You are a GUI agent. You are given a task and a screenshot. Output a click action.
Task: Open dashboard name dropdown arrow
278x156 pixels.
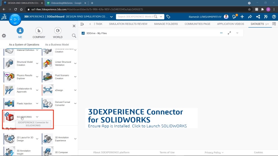tap(111, 17)
